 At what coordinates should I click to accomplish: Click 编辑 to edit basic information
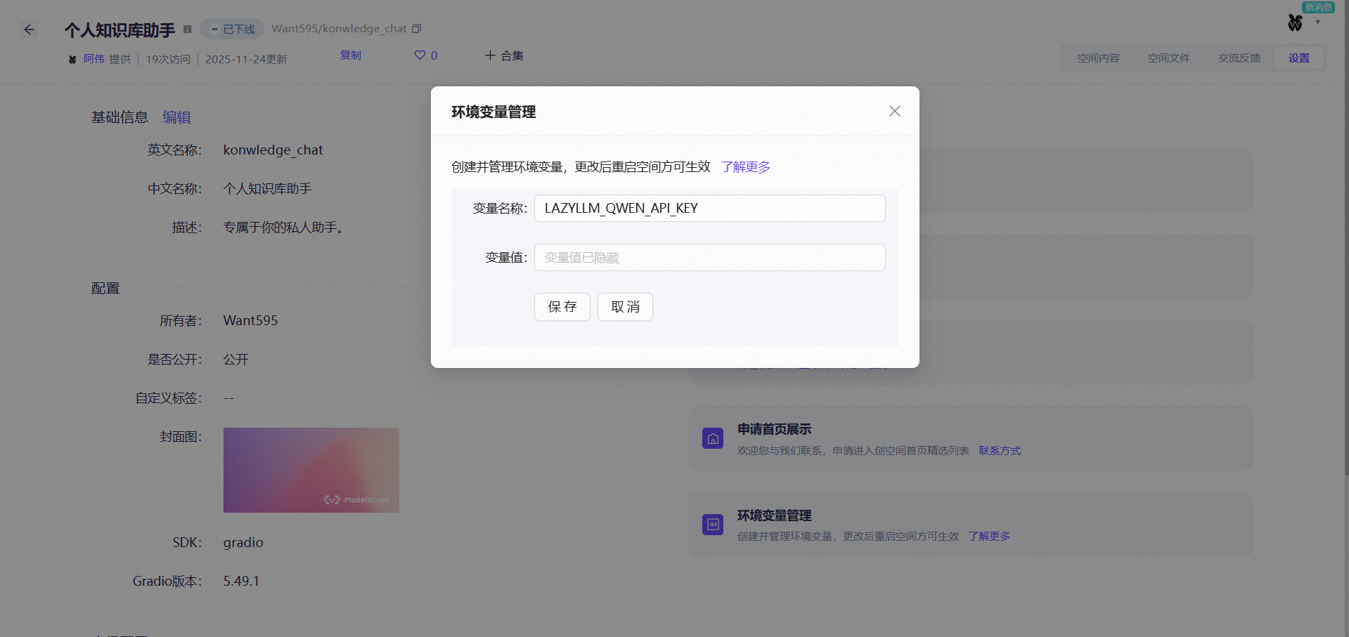coord(176,117)
